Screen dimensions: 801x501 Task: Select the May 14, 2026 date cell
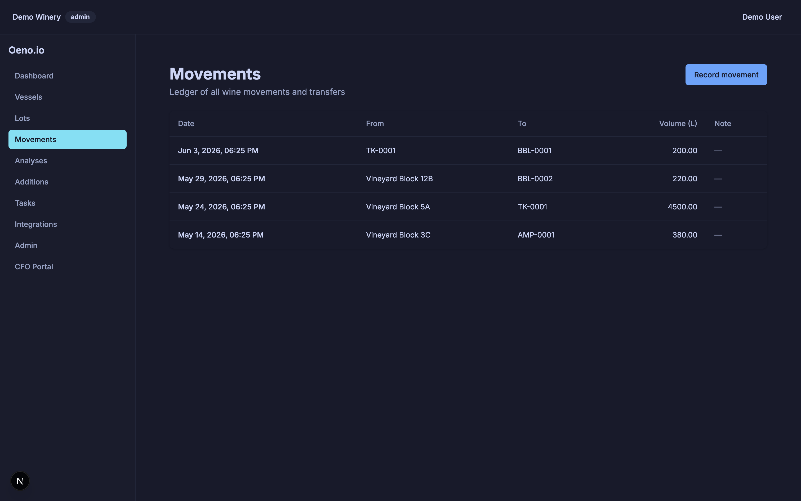point(221,235)
